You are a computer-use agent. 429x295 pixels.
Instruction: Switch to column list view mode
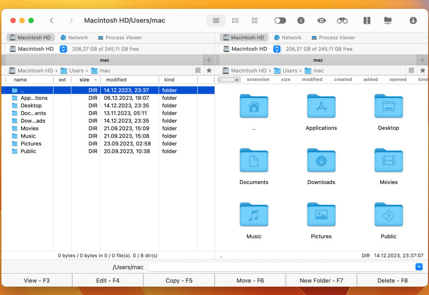tap(235, 20)
